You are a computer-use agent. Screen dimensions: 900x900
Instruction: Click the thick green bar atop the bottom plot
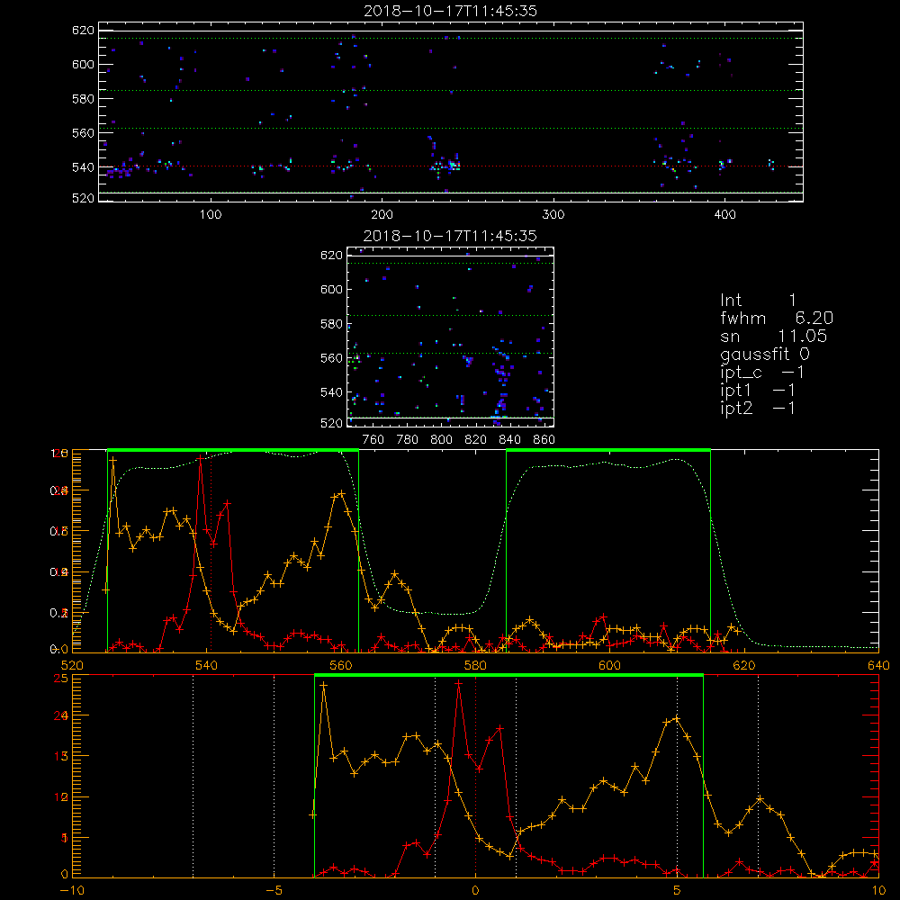[x=508, y=675]
